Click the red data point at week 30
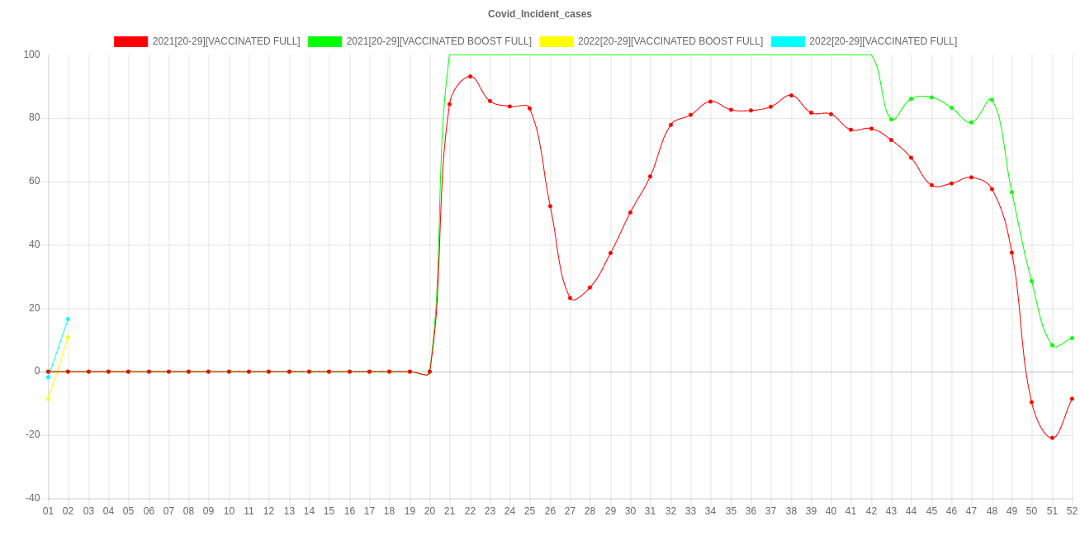1080x540 pixels. point(630,212)
